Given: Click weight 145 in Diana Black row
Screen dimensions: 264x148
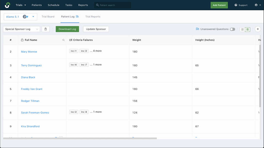Looking at the screenshot, I should [x=135, y=77].
